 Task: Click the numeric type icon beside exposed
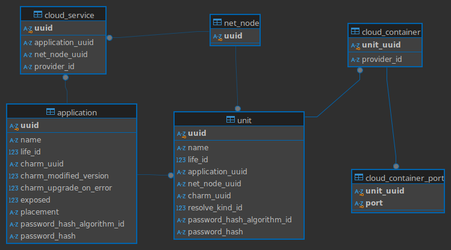pos(13,200)
